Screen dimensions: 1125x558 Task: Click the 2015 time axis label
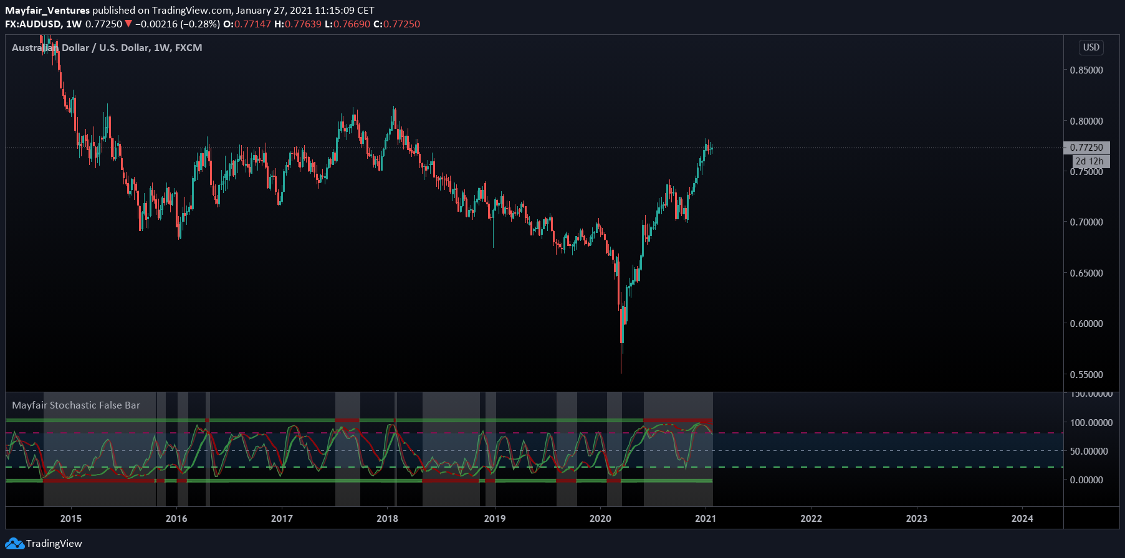[71, 519]
